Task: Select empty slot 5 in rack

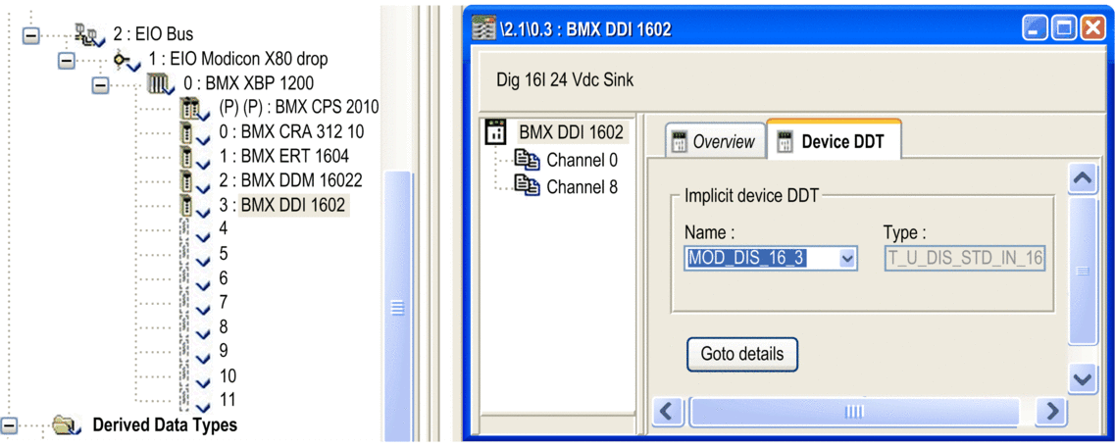Action: (224, 254)
